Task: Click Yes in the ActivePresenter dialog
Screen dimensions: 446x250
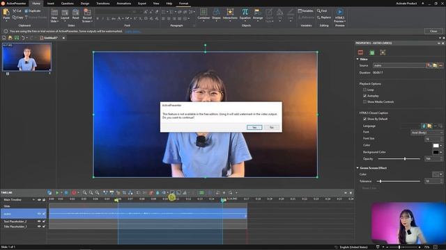Action: (x=254, y=128)
